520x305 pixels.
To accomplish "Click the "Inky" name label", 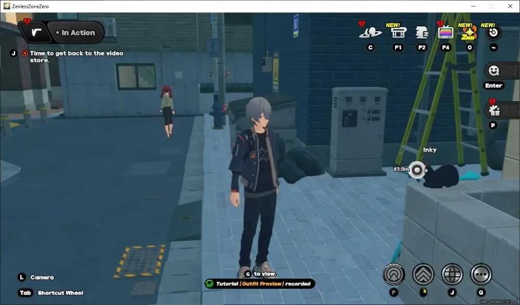I will (x=430, y=150).
